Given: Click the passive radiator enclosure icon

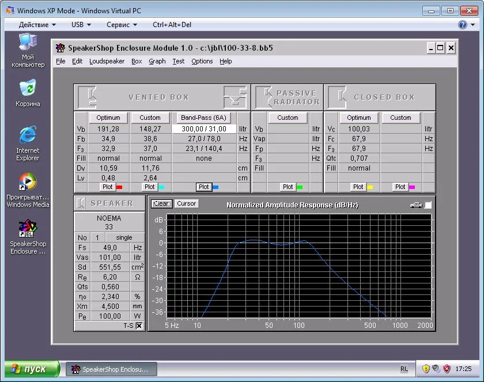Looking at the screenshot, I should [264, 97].
